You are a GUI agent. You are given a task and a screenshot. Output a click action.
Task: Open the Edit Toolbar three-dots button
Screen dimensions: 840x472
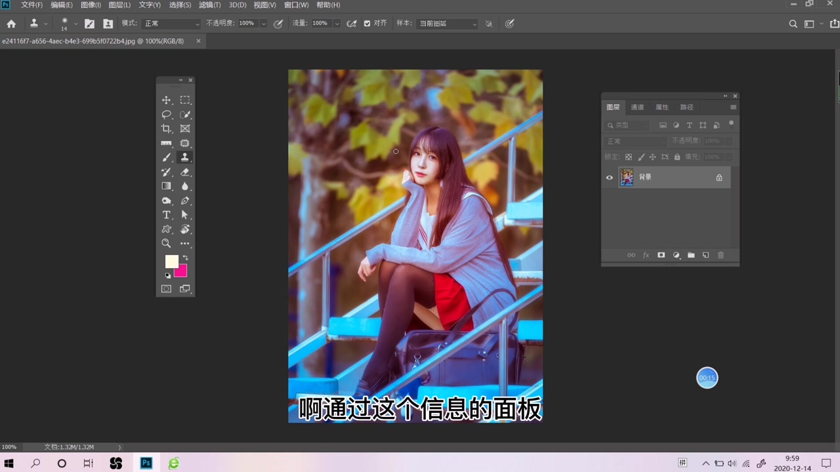point(185,243)
